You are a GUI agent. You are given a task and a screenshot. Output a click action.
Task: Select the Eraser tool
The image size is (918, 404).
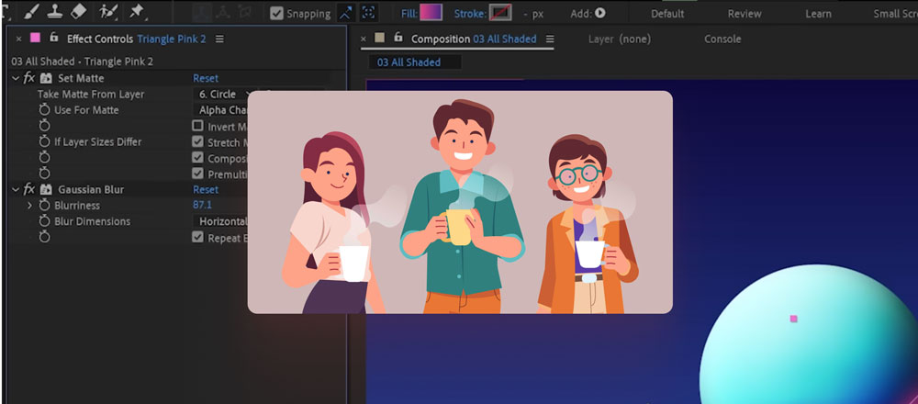click(x=78, y=11)
